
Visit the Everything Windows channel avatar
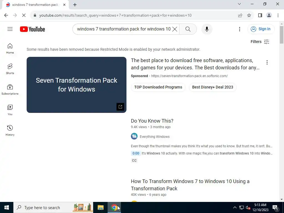pos(134,136)
